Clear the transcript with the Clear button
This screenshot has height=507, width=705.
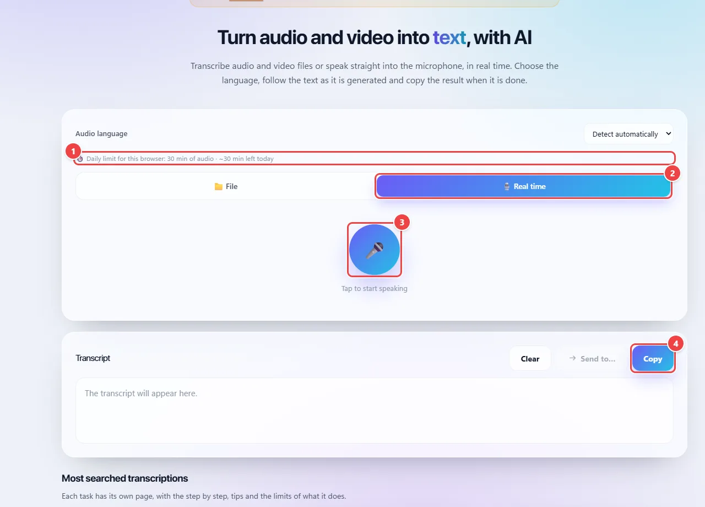click(530, 359)
